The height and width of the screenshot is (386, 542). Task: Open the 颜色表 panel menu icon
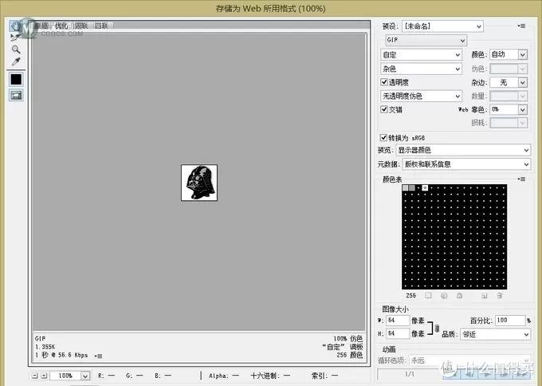pos(521,179)
